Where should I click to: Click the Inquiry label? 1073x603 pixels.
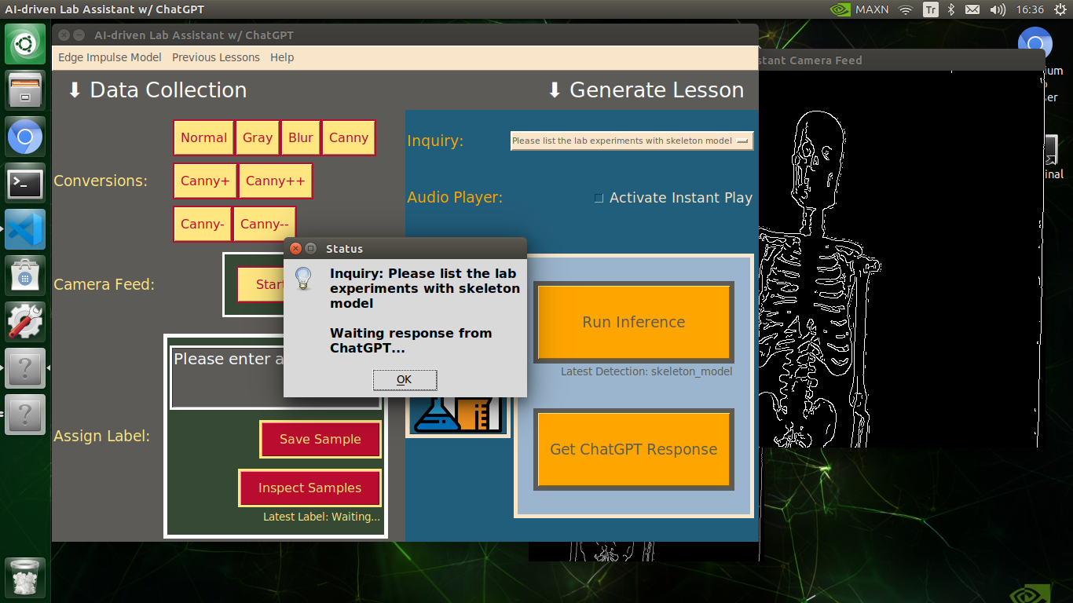point(435,141)
